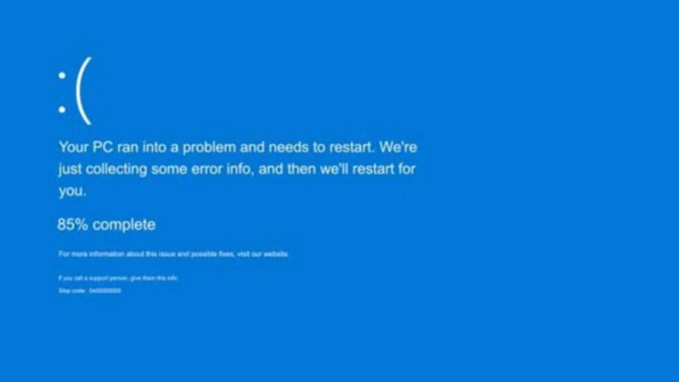
Task: Click 'possible fixes' in the information line
Action: pyautogui.click(x=212, y=254)
